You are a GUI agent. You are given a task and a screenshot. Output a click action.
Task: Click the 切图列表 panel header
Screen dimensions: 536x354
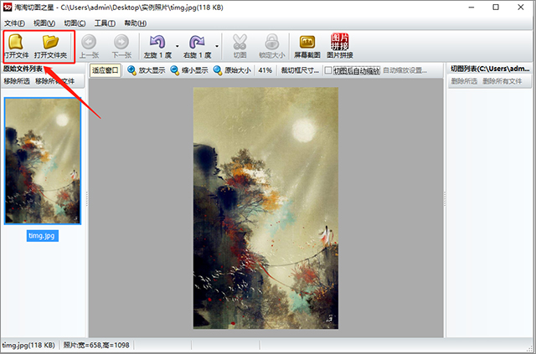489,69
